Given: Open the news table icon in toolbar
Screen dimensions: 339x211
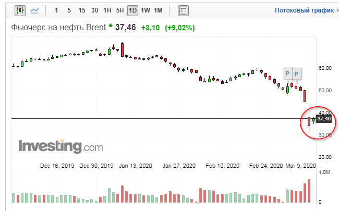Looking at the screenshot, I should click(183, 10).
